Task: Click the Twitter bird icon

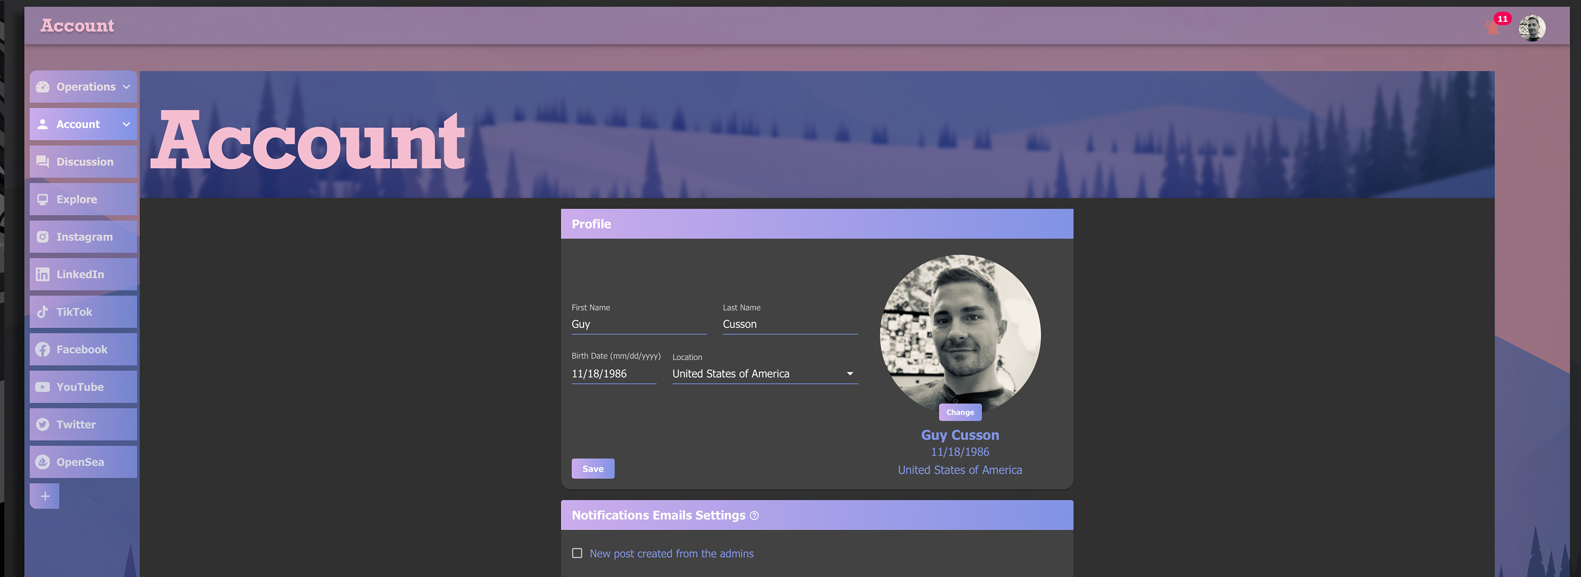Action: click(x=43, y=424)
